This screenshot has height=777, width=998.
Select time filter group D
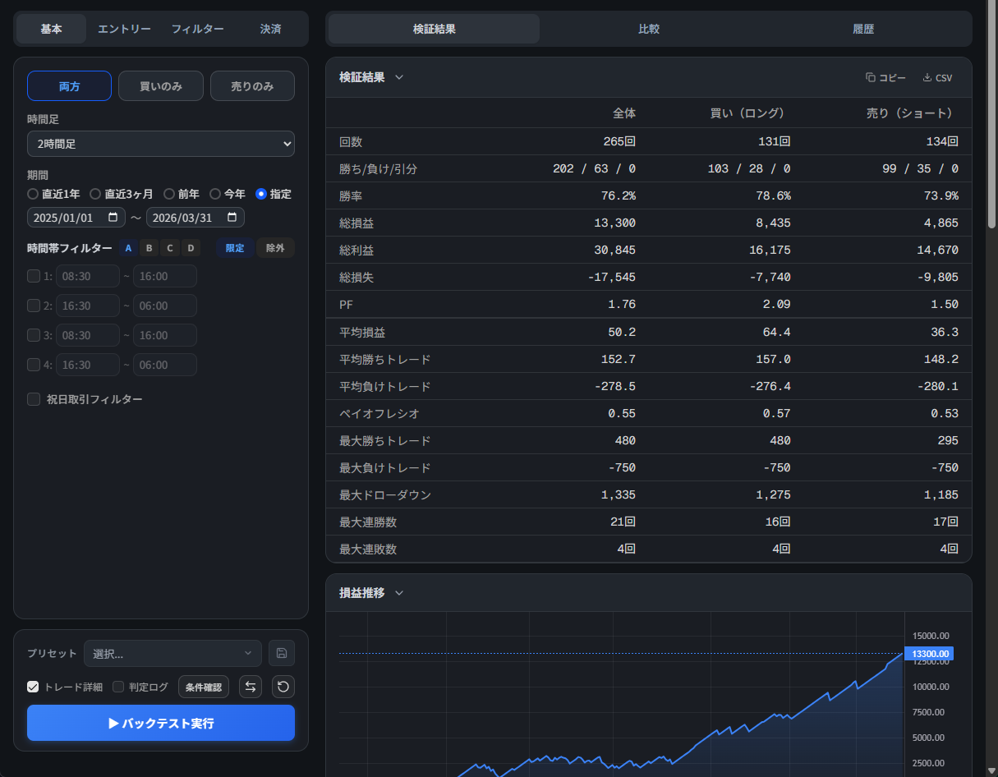pos(191,248)
